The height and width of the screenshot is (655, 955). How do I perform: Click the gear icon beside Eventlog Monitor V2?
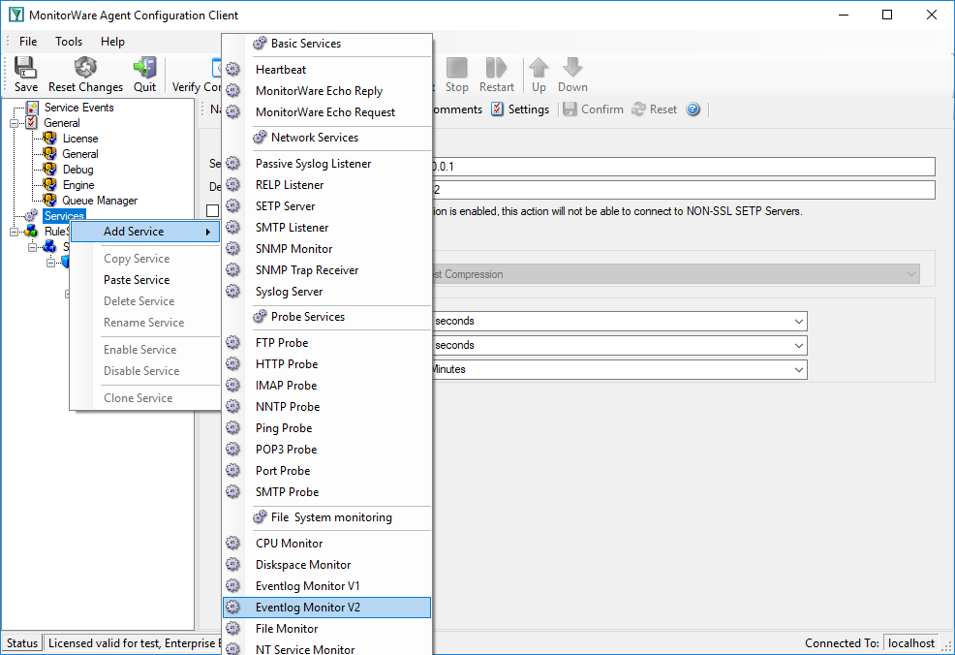point(232,607)
